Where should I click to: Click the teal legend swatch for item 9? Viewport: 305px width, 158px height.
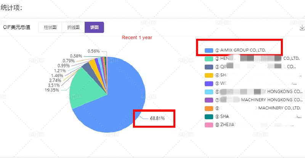coord(209,117)
